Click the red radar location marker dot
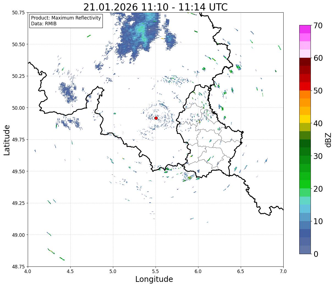 coord(156,118)
